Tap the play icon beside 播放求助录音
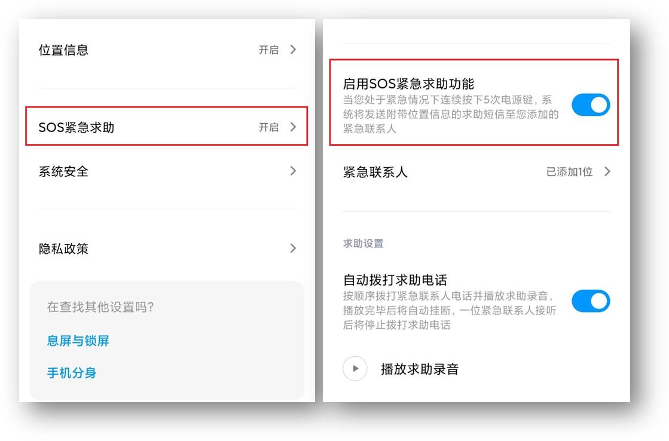 [x=356, y=369]
